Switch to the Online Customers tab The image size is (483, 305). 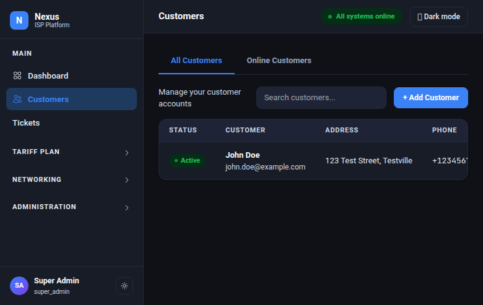tap(279, 61)
